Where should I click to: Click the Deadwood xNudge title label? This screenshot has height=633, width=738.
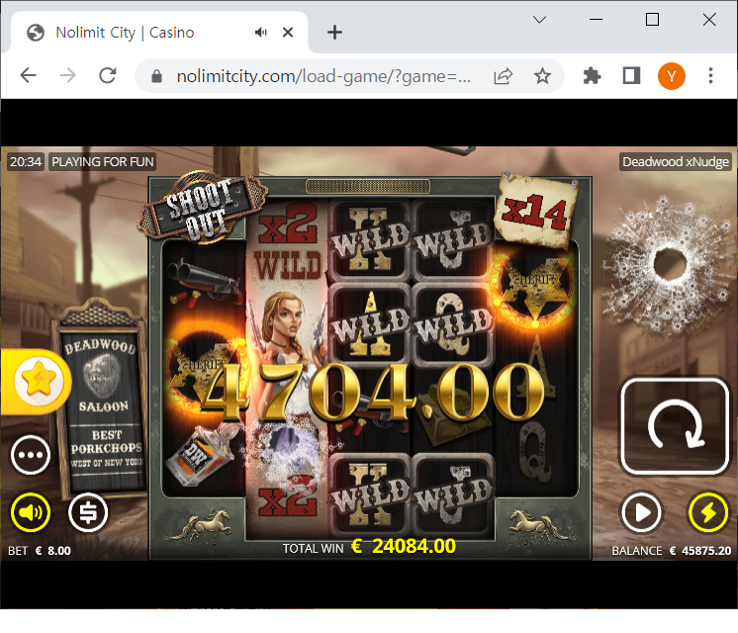(x=676, y=162)
